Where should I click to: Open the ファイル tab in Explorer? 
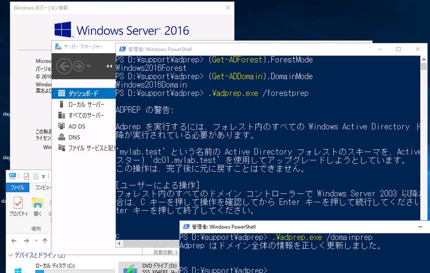point(17,188)
